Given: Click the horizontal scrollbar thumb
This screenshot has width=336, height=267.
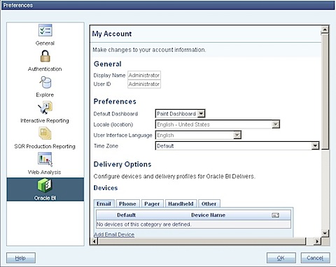Looking at the screenshot, I should point(202,241).
